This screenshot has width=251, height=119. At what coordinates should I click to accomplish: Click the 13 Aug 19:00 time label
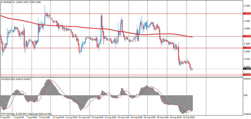(x=110, y=118)
